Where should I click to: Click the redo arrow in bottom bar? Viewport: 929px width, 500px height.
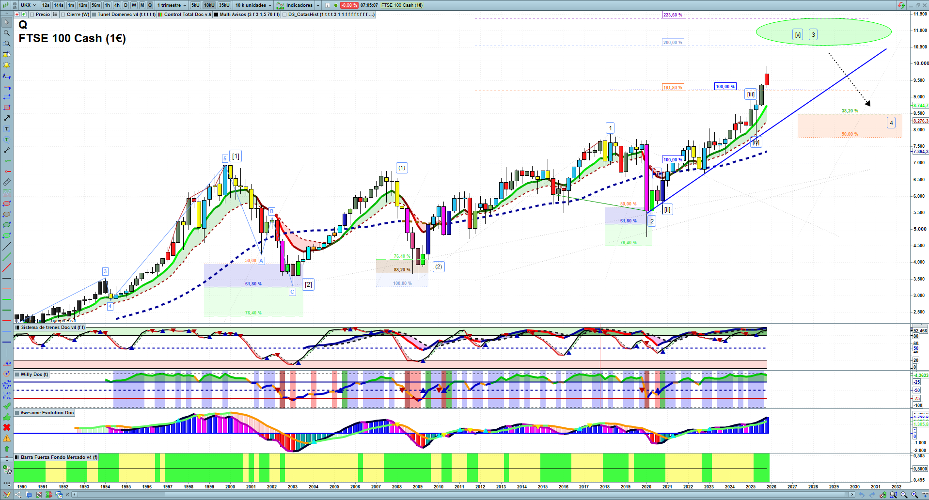(872, 495)
